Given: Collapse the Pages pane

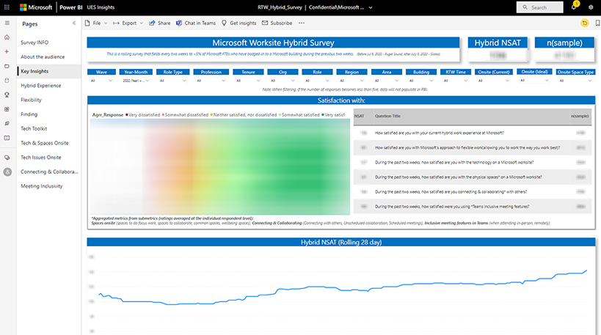Looking at the screenshot, I should (74, 23).
